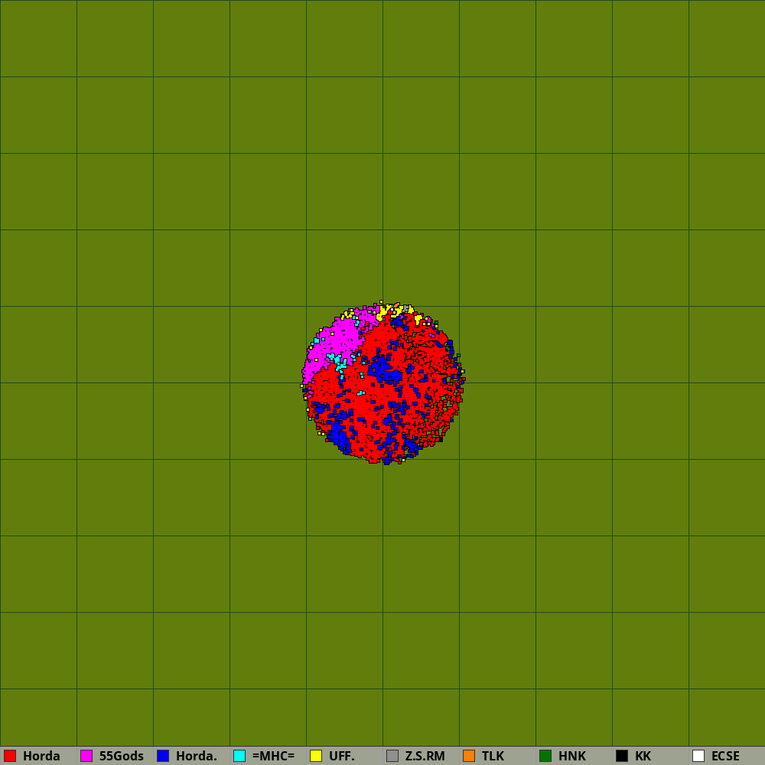
Task: Select the 'Horda.' alliance label
Action: [196, 757]
